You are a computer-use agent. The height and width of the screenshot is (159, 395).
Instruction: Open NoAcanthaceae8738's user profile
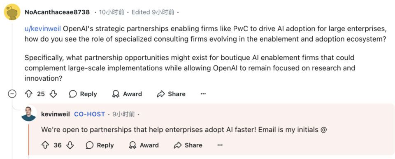57,12
